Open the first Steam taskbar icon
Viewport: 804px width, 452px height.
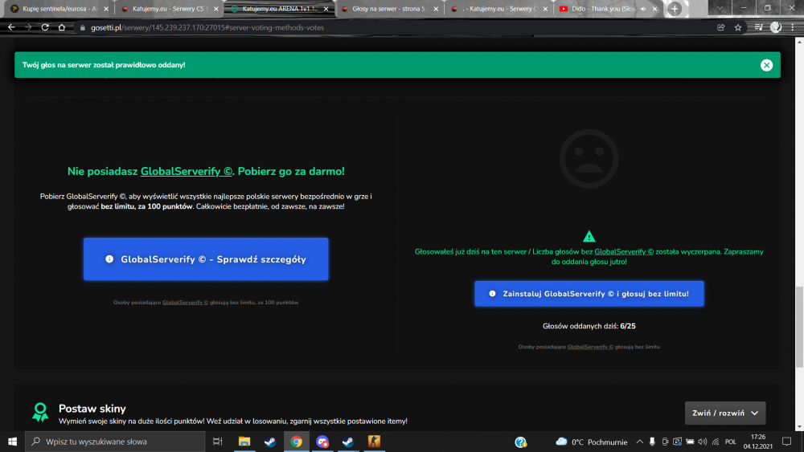pos(270,442)
